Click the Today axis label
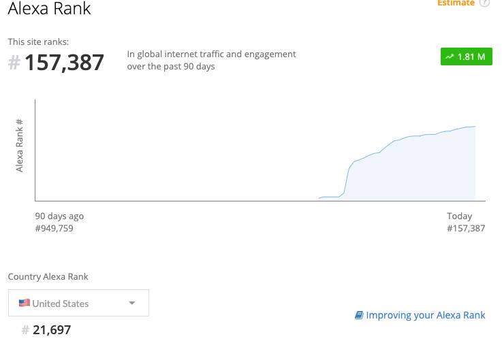The width and height of the screenshot is (502, 358). point(459,216)
